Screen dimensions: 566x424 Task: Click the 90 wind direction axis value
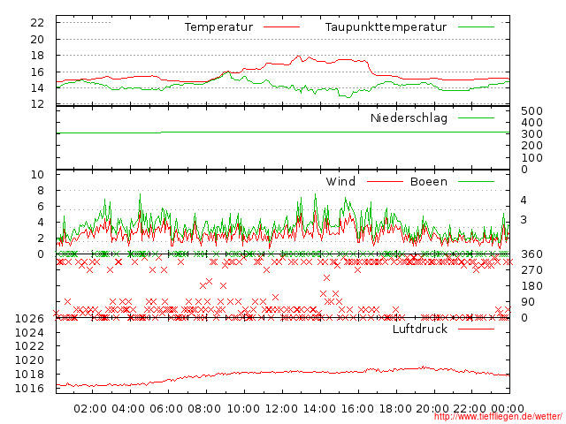(x=527, y=302)
